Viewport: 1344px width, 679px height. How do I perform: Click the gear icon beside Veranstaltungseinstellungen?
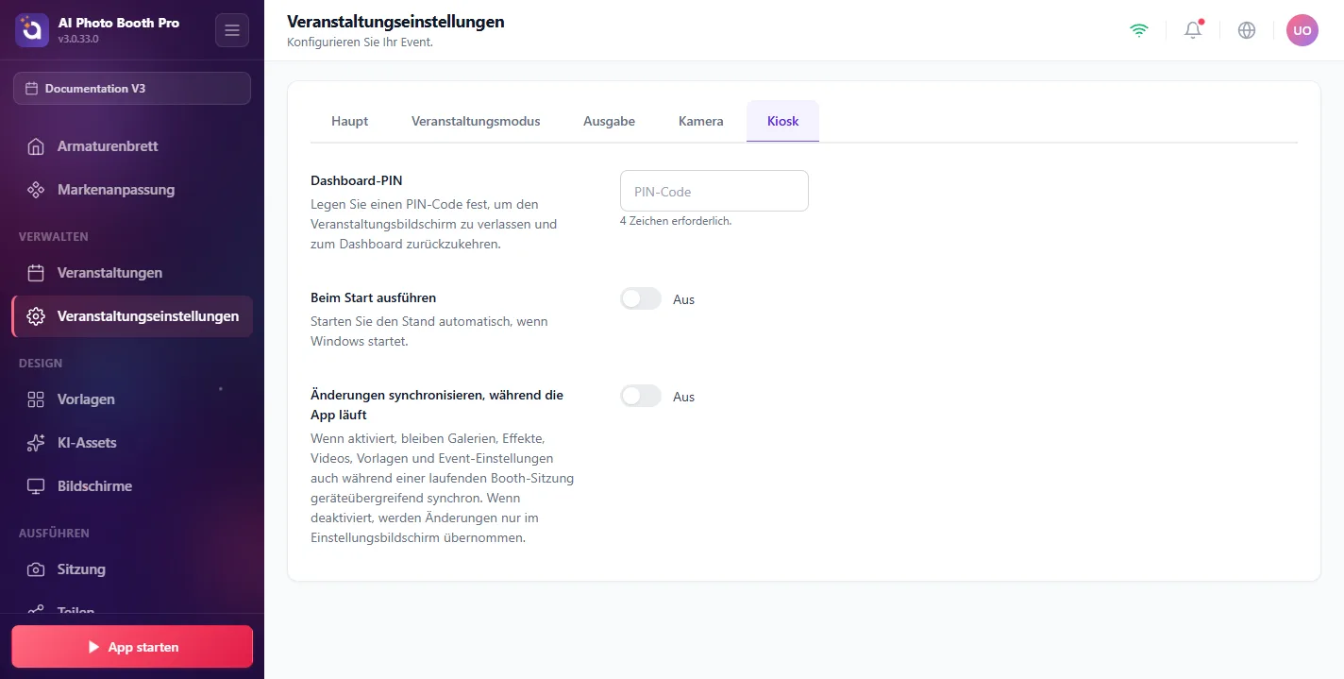tap(36, 316)
